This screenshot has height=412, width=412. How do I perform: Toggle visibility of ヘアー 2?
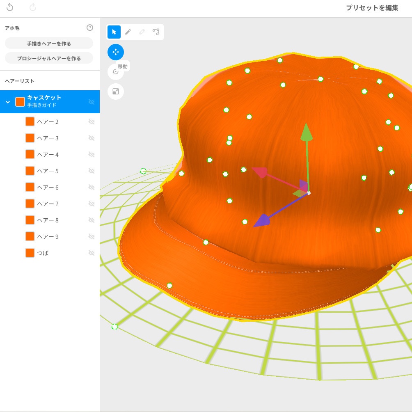(91, 121)
